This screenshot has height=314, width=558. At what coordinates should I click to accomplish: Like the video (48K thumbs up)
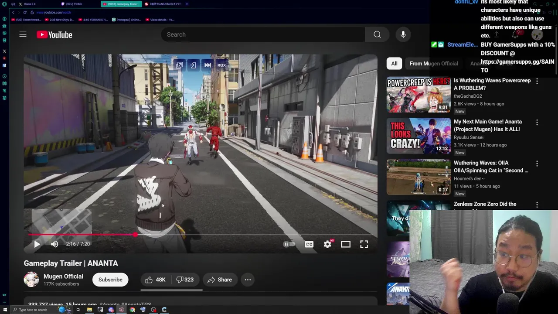point(155,280)
